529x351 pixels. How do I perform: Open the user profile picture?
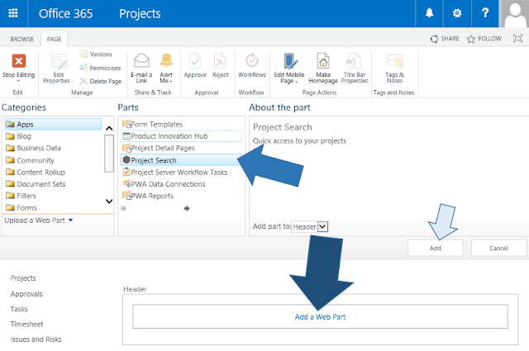(x=514, y=13)
